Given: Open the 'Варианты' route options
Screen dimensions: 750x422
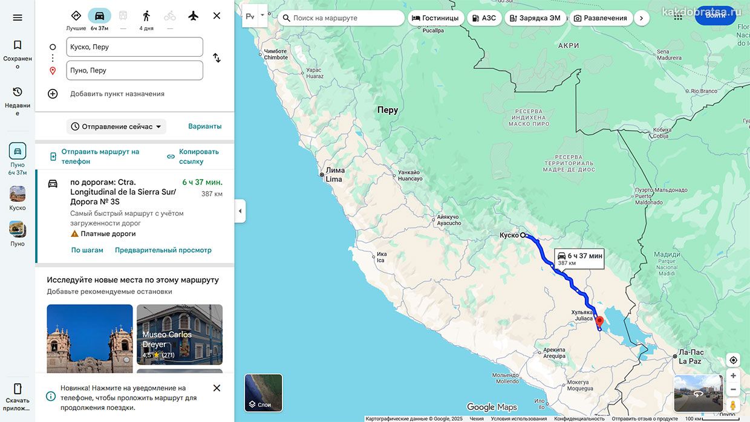Looking at the screenshot, I should (x=204, y=126).
